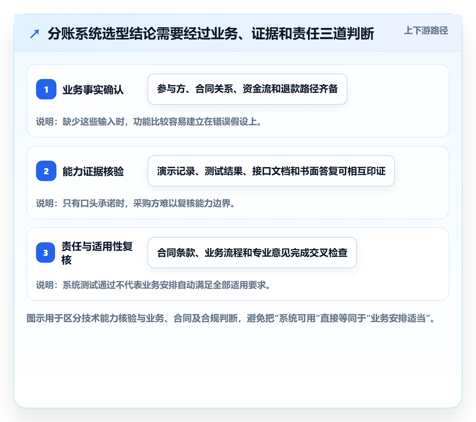Click the note 只有口头承诺时，采购方难以复核能力边界

[136, 203]
